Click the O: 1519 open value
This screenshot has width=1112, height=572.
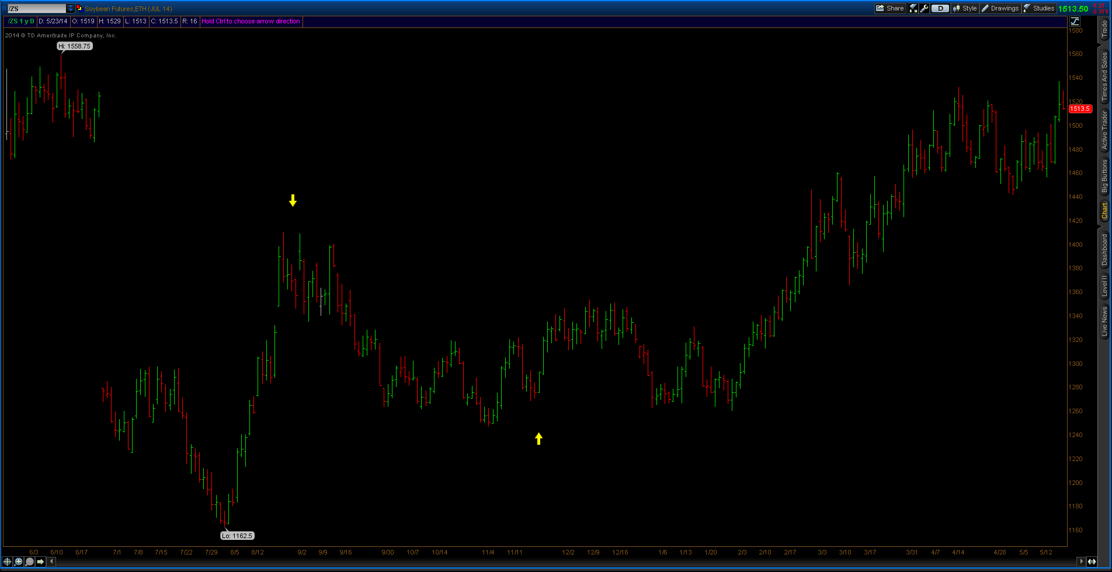(x=84, y=21)
